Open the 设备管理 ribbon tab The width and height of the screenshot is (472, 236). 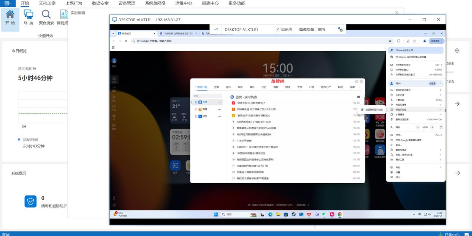tap(127, 3)
